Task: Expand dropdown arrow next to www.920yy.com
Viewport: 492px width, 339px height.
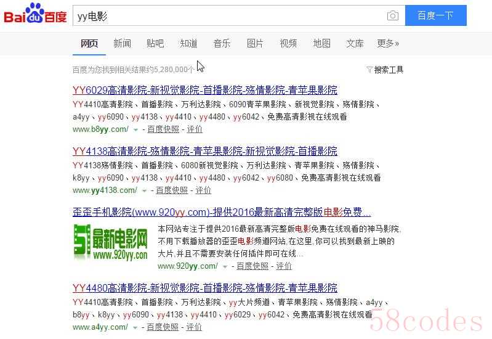Action: click(225, 267)
